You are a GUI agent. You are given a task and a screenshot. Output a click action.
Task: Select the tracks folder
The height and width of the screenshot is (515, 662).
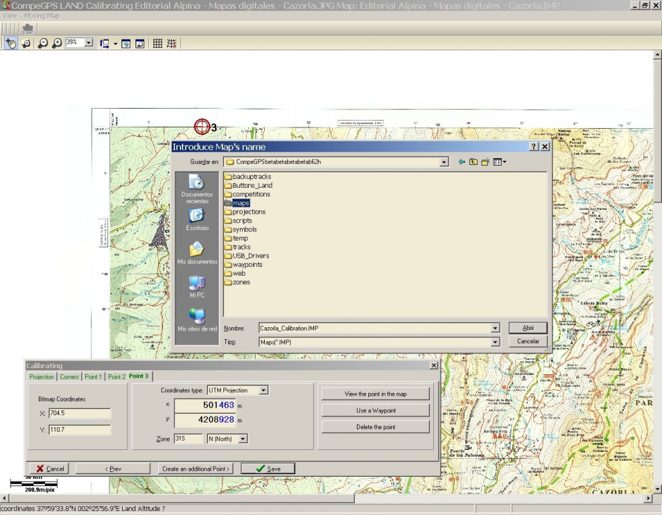(237, 247)
